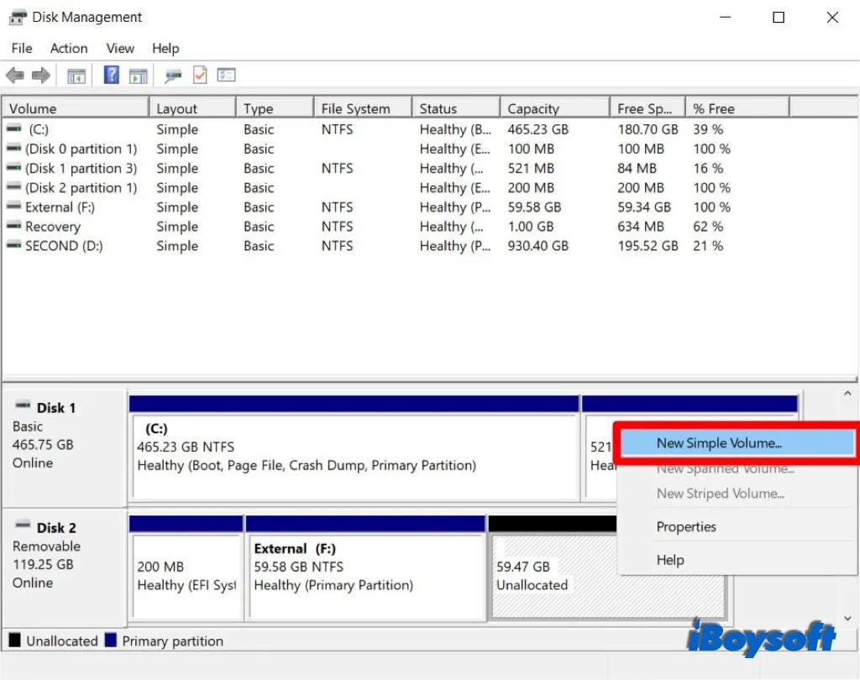Viewport: 860px width, 680px height.
Task: Click the Show/Hide Action Pane icon
Action: tap(139, 75)
